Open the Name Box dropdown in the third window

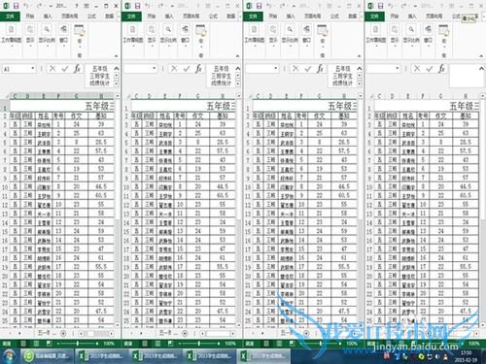(276, 69)
